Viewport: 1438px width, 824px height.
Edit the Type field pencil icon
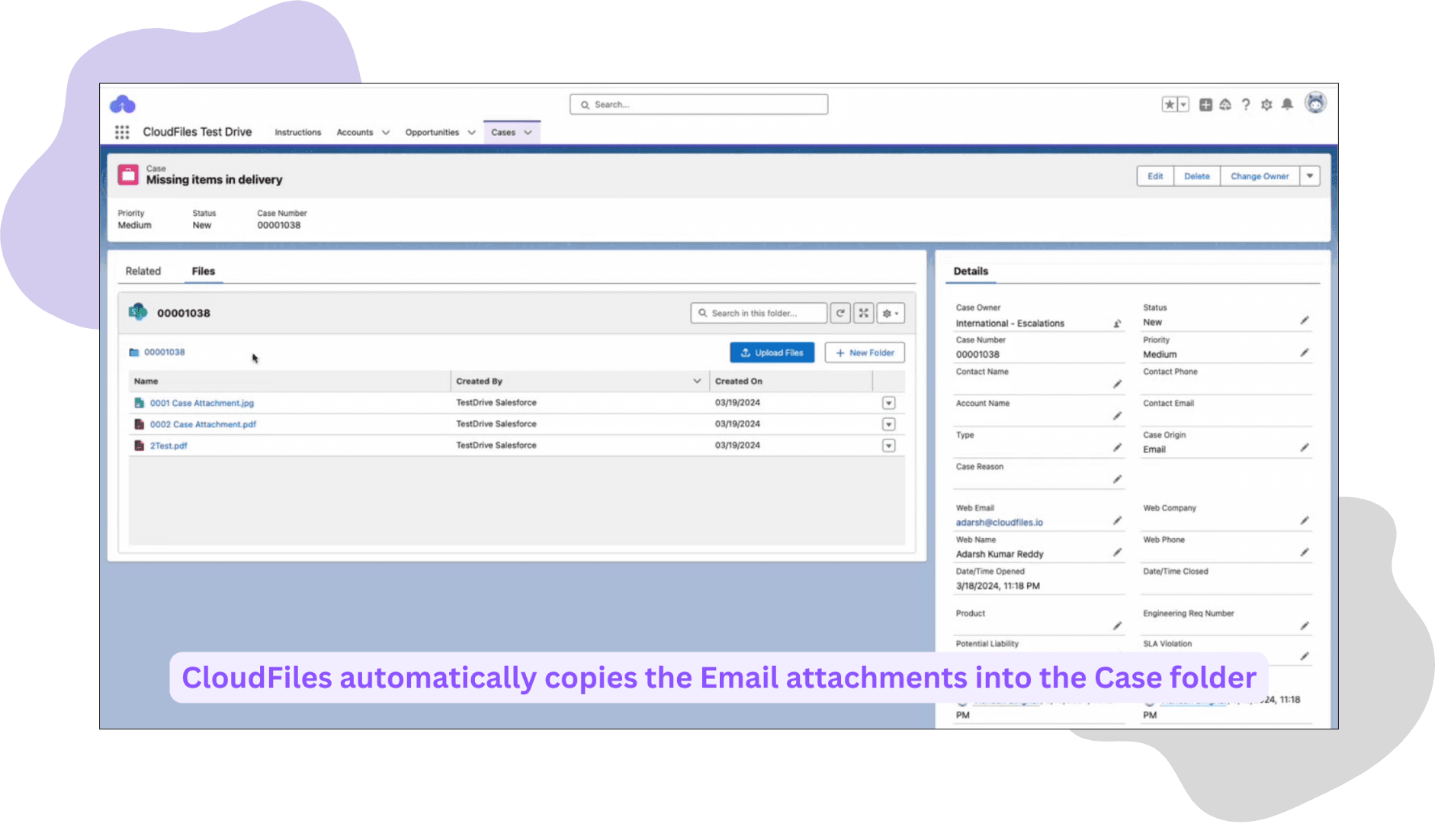(x=1117, y=447)
